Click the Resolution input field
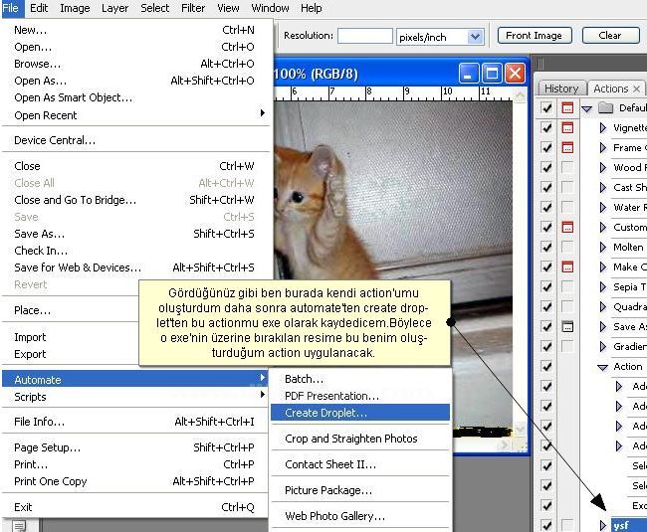Viewport: 647px width, 532px height. [365, 36]
